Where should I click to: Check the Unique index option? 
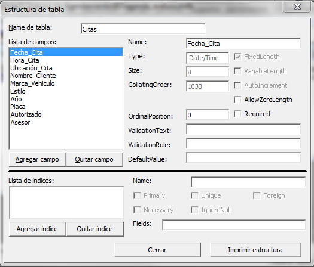(194, 195)
